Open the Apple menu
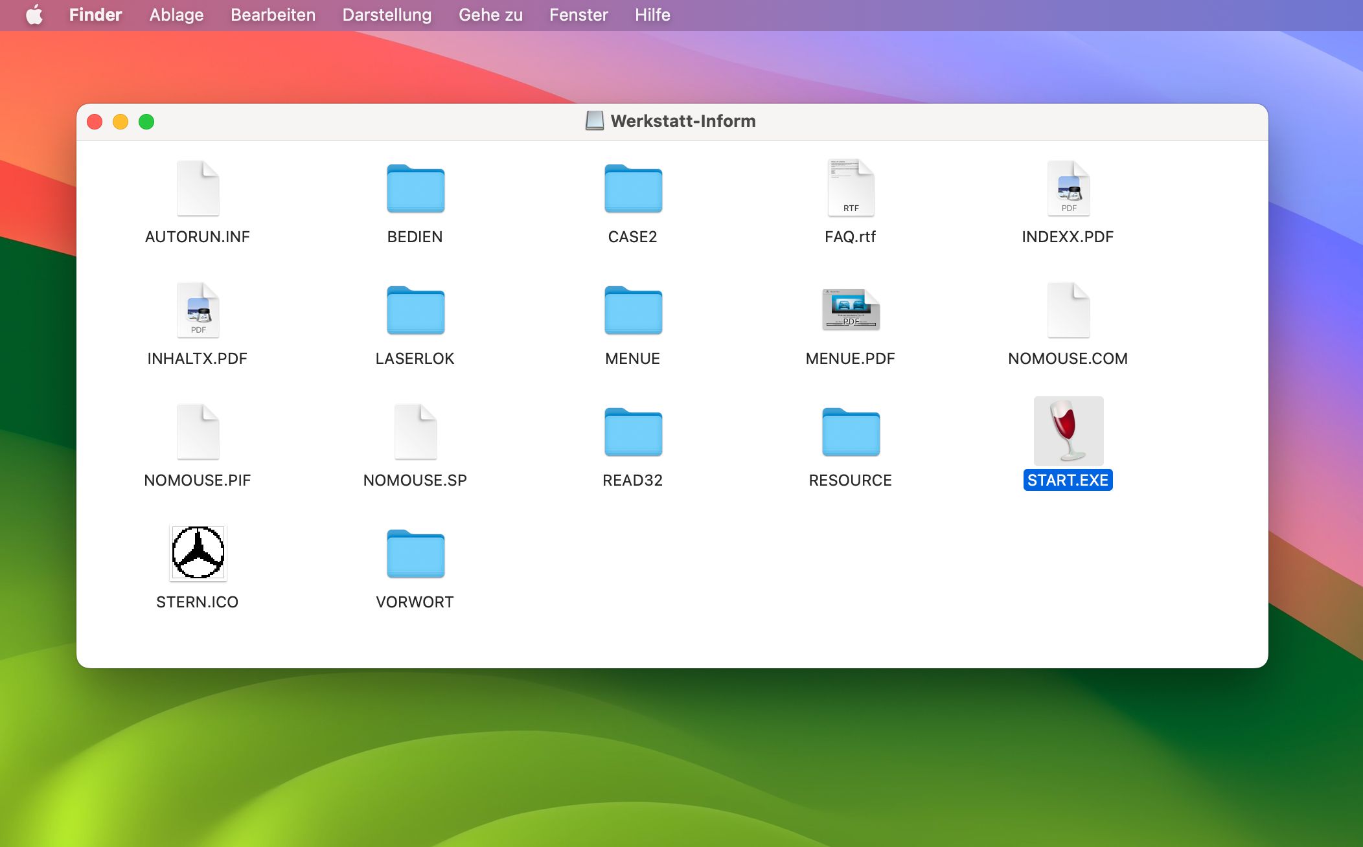 [34, 15]
